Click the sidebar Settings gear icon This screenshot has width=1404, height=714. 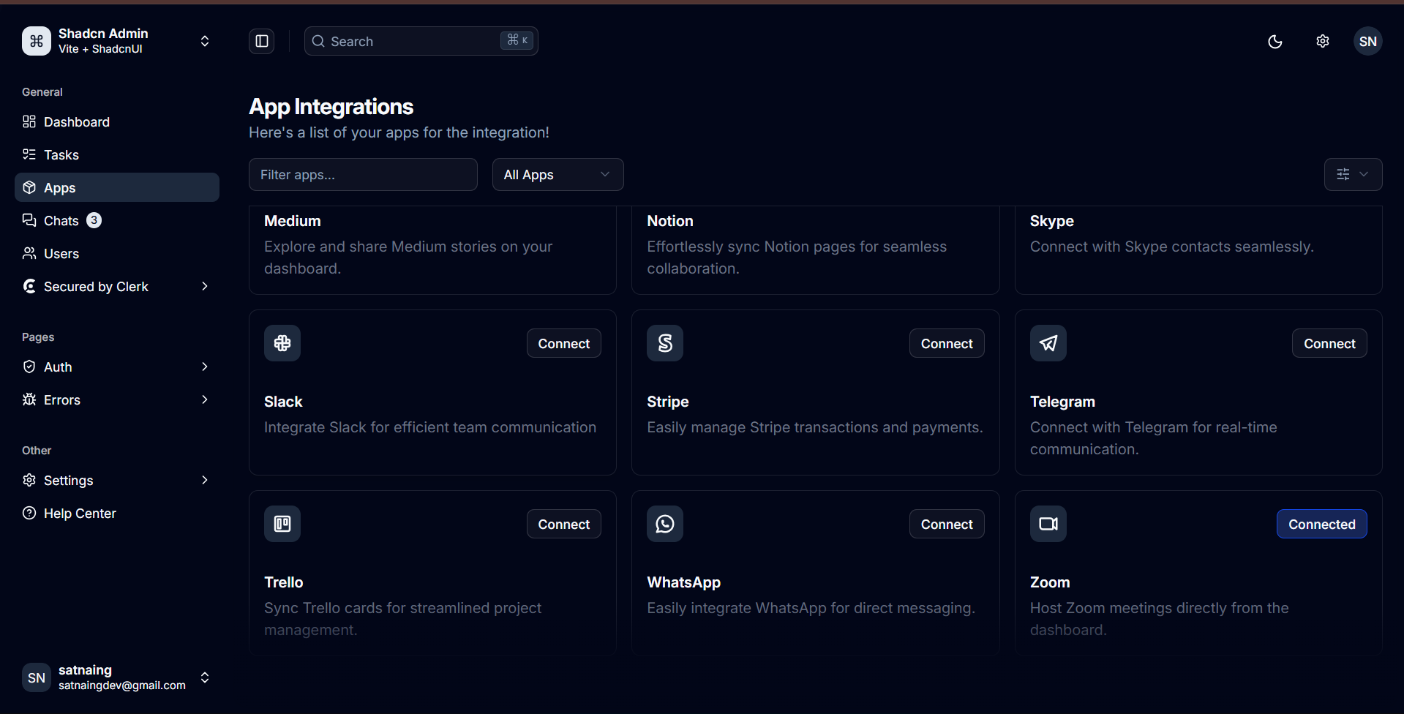click(29, 480)
